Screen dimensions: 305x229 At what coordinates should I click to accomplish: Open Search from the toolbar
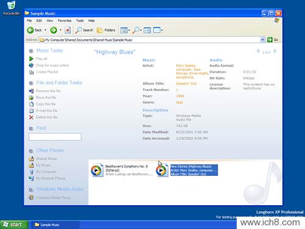(x=84, y=30)
